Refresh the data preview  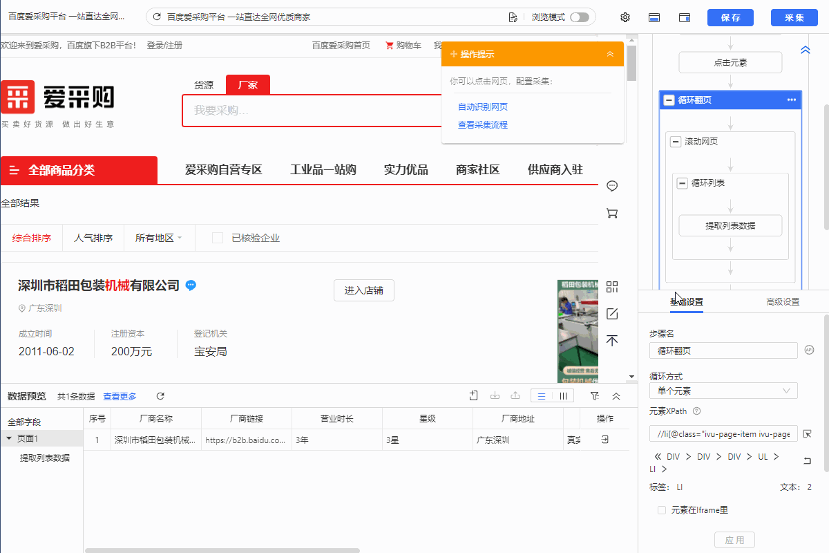(x=160, y=396)
